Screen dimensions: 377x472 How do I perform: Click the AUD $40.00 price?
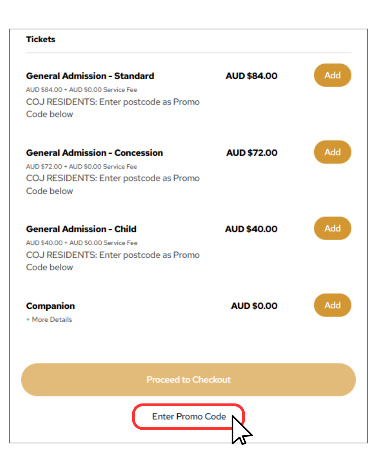pos(251,229)
